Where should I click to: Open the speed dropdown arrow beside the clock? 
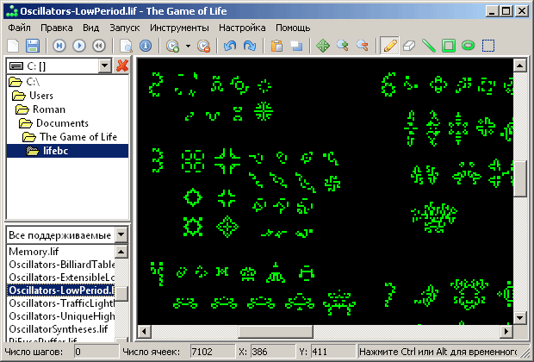click(188, 46)
